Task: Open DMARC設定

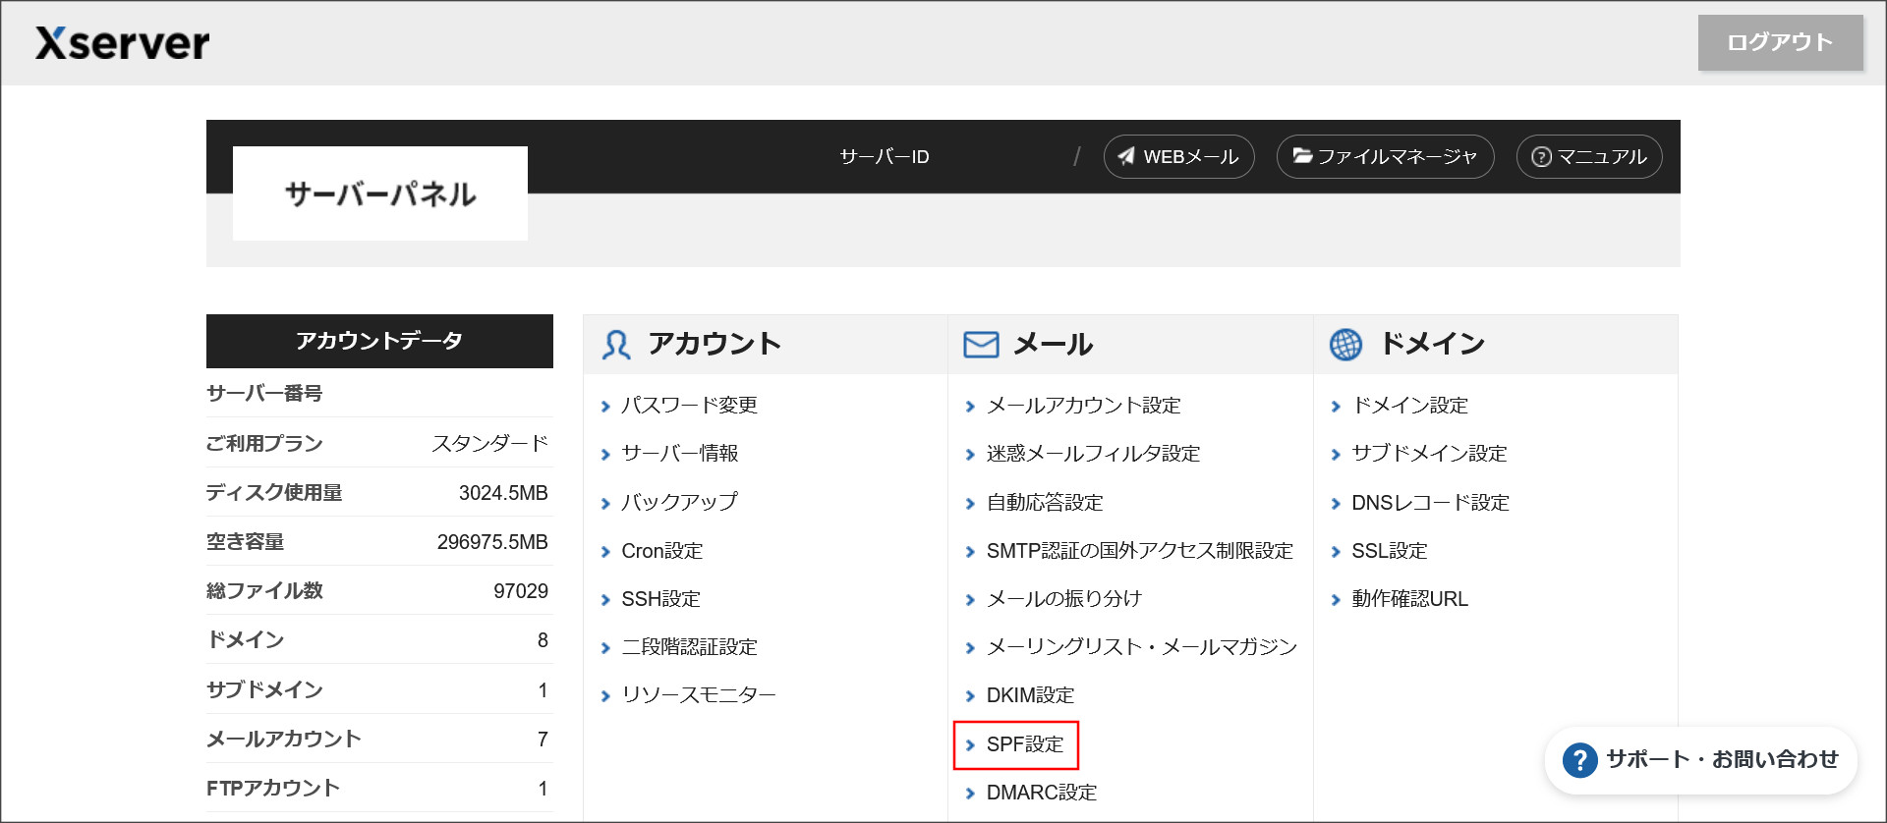Action: 1042,793
